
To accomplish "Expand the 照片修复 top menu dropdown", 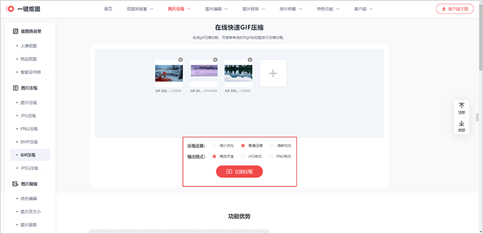I will (x=291, y=9).
